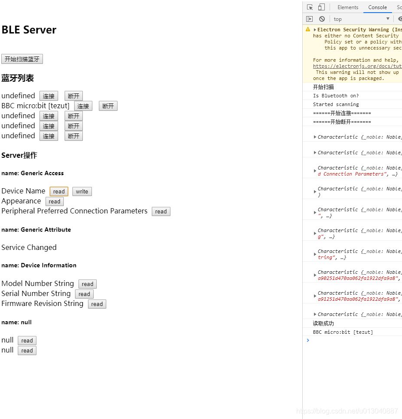Image resolution: width=402 pixels, height=419 pixels.
Task: Read Peripheral Preferred Connection Parameters
Action: (x=161, y=212)
